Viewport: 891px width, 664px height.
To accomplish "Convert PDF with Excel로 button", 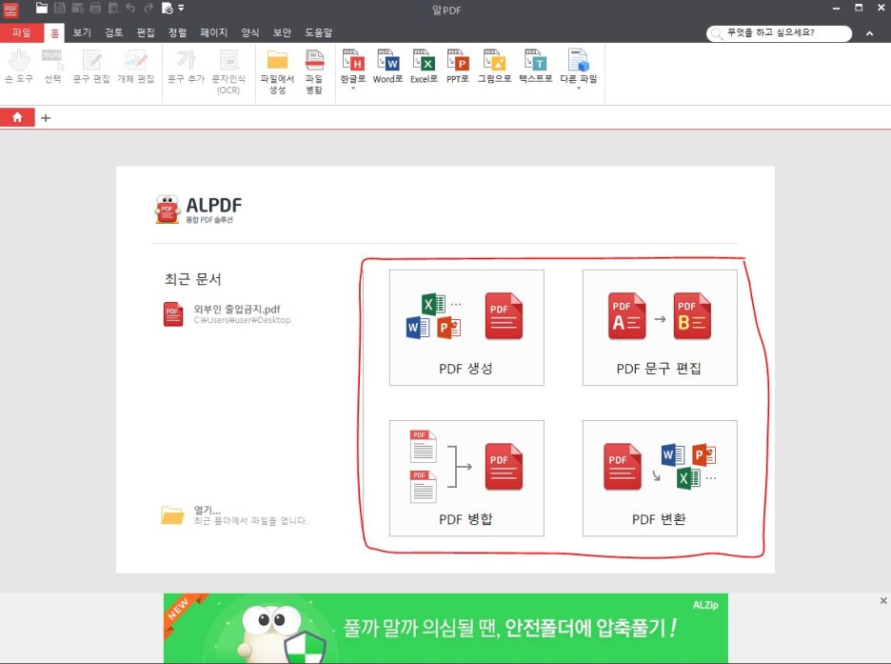I will pos(424,67).
